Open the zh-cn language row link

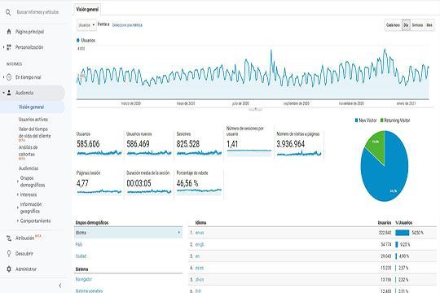tap(200, 280)
